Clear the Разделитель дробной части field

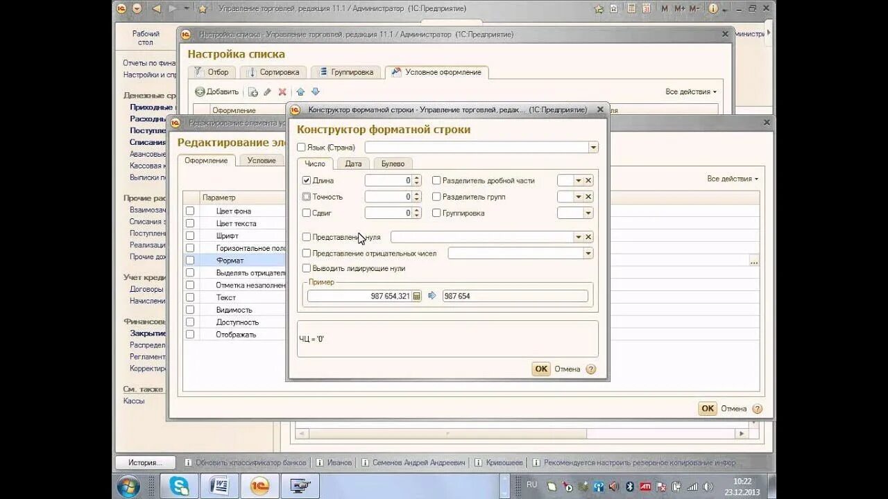(588, 180)
